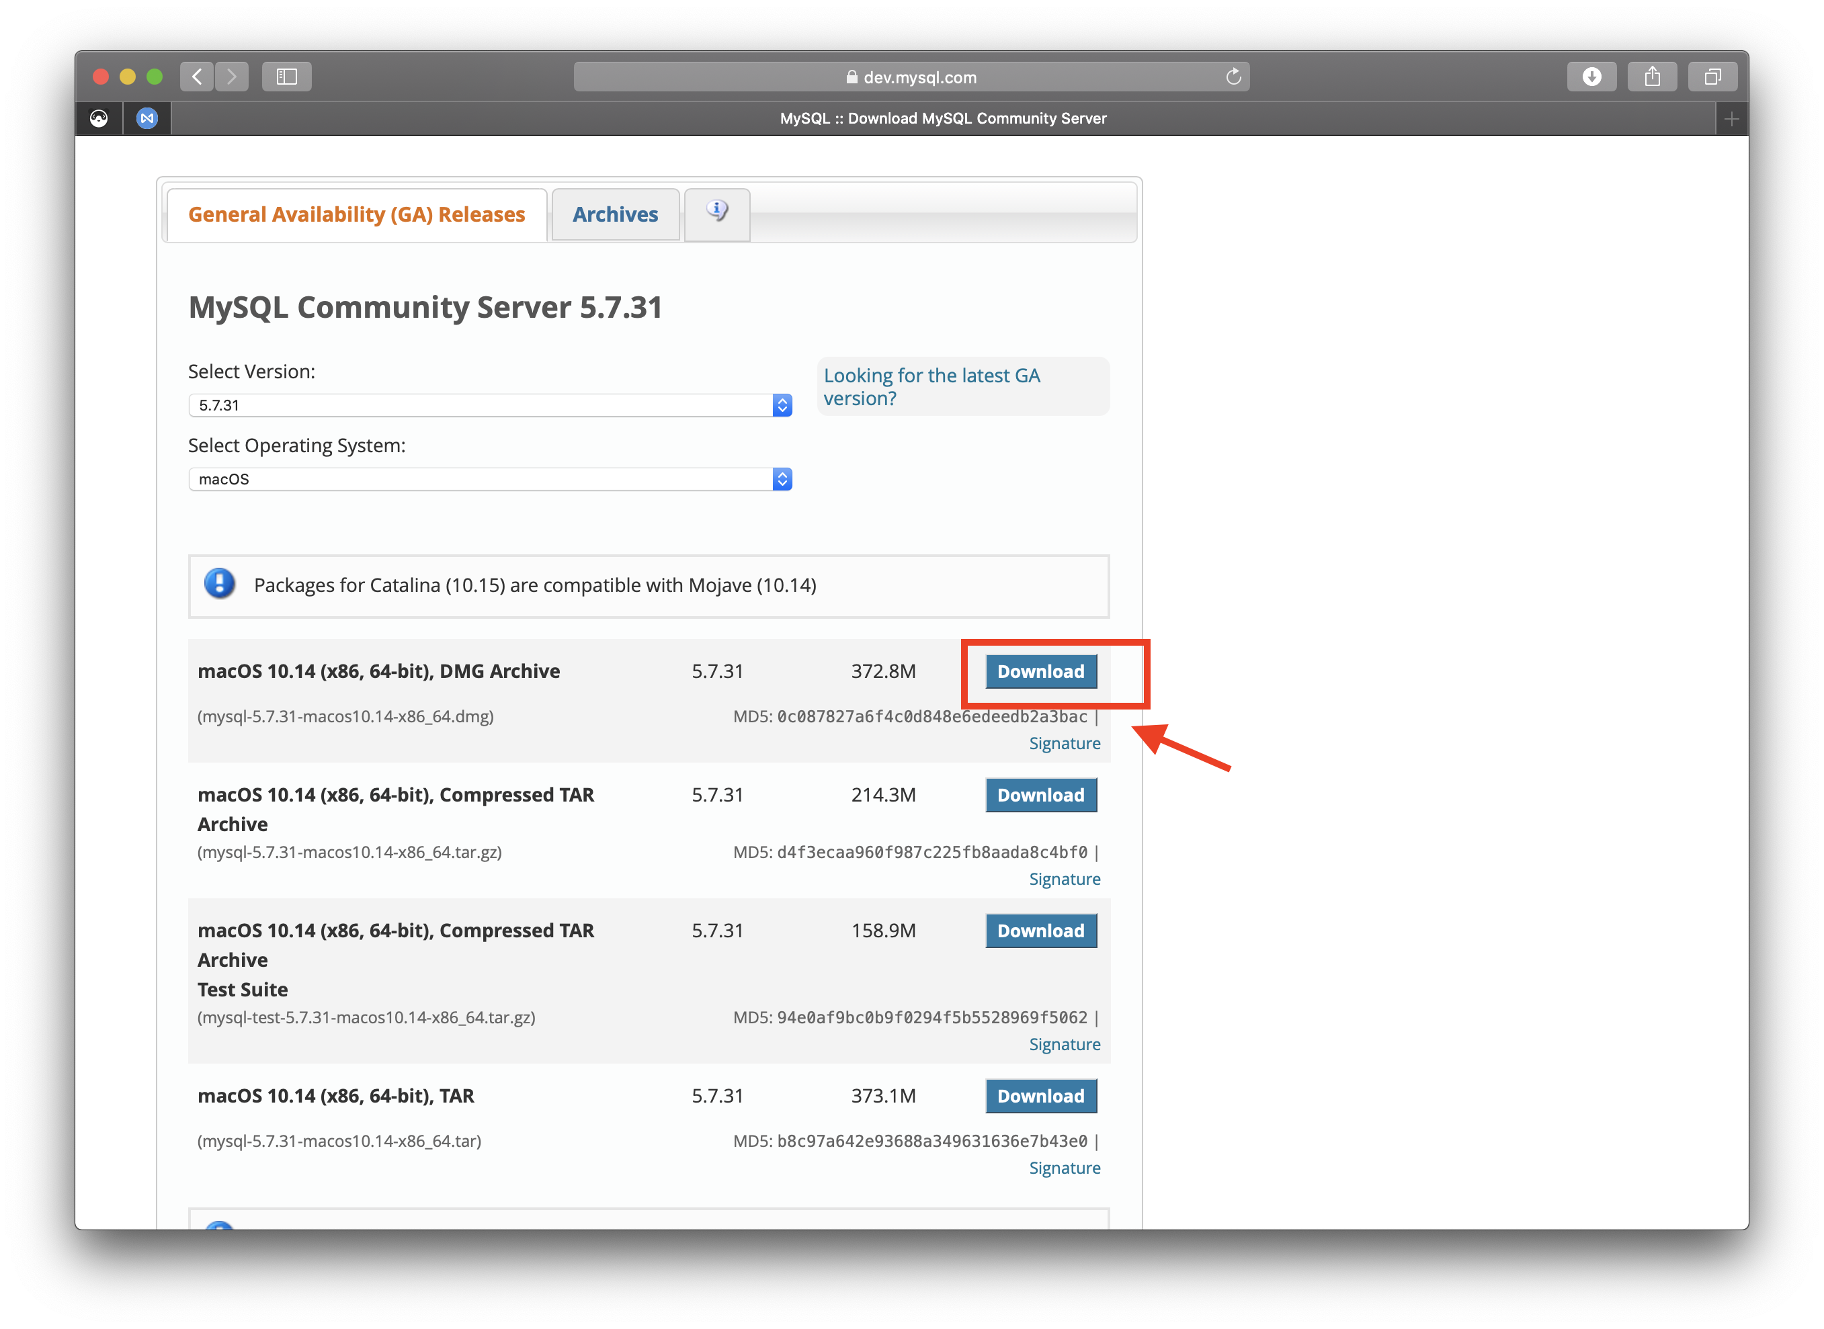Open General Availability (GA) Releases tab
The image size is (1824, 1329).
tap(356, 215)
